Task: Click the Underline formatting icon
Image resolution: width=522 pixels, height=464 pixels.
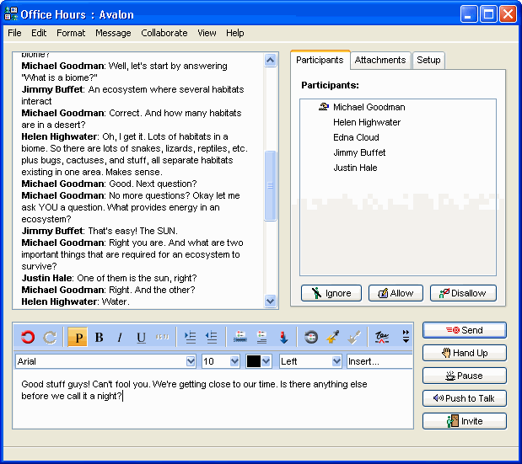Action: [141, 338]
